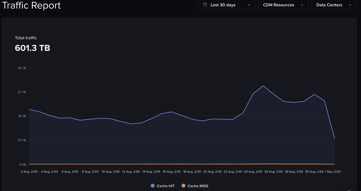The width and height of the screenshot is (361, 191).
Task: Click the 36 TB axis label
Action: 22,68
